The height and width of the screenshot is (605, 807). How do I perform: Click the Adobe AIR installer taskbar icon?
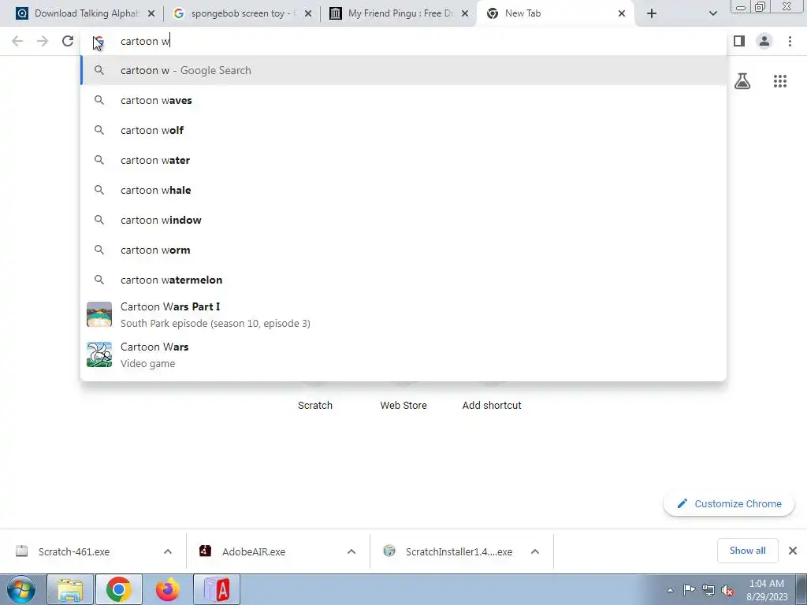[217, 589]
